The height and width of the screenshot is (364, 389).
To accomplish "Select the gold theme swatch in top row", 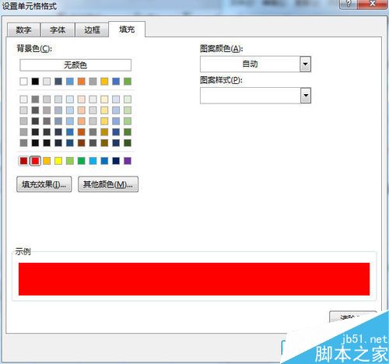I will click(x=104, y=82).
